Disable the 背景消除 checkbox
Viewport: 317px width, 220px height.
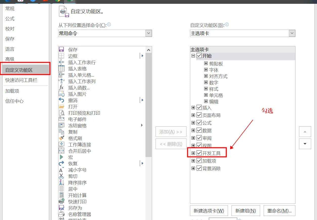pyautogui.click(x=199, y=168)
